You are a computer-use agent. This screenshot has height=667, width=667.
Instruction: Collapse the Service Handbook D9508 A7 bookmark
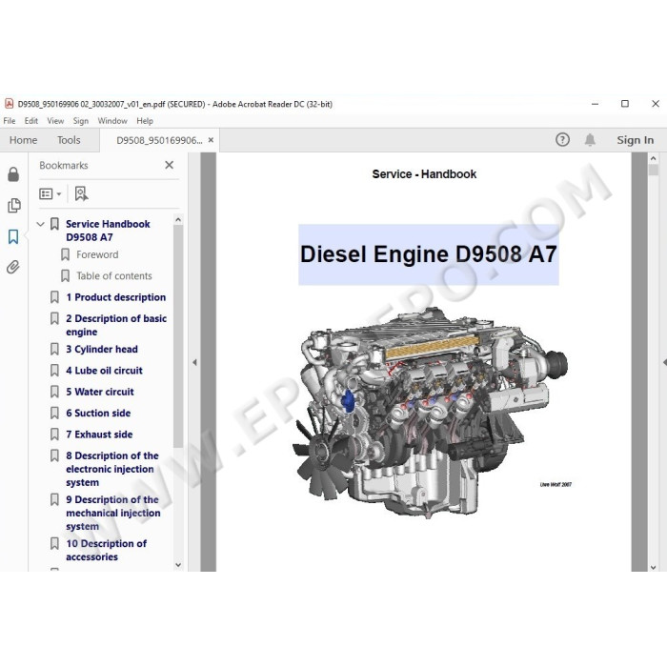[x=40, y=224]
